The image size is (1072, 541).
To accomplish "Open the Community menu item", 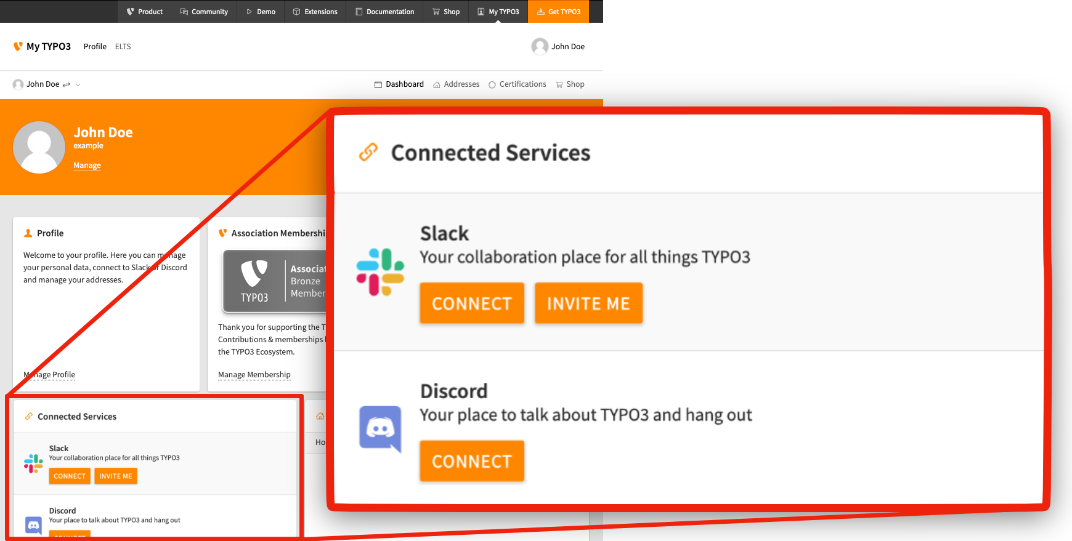I will [204, 12].
